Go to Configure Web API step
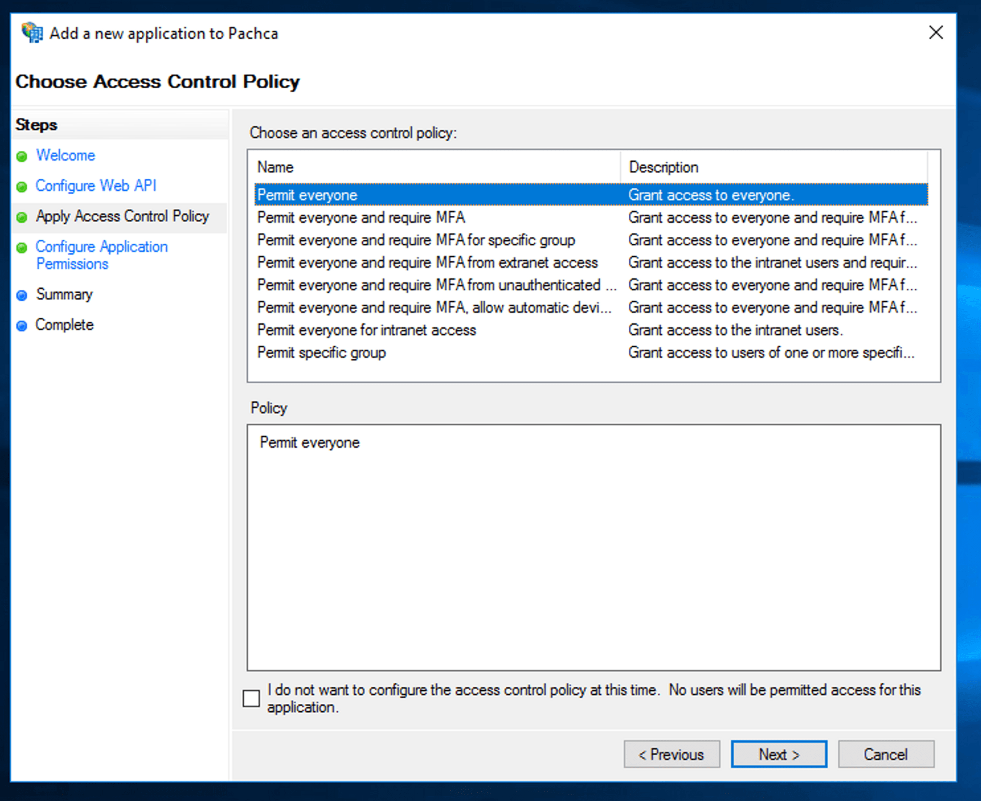This screenshot has width=981, height=801. click(x=96, y=186)
